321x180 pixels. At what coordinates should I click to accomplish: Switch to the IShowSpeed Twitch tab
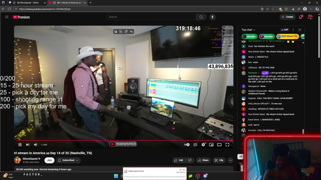(28, 3)
